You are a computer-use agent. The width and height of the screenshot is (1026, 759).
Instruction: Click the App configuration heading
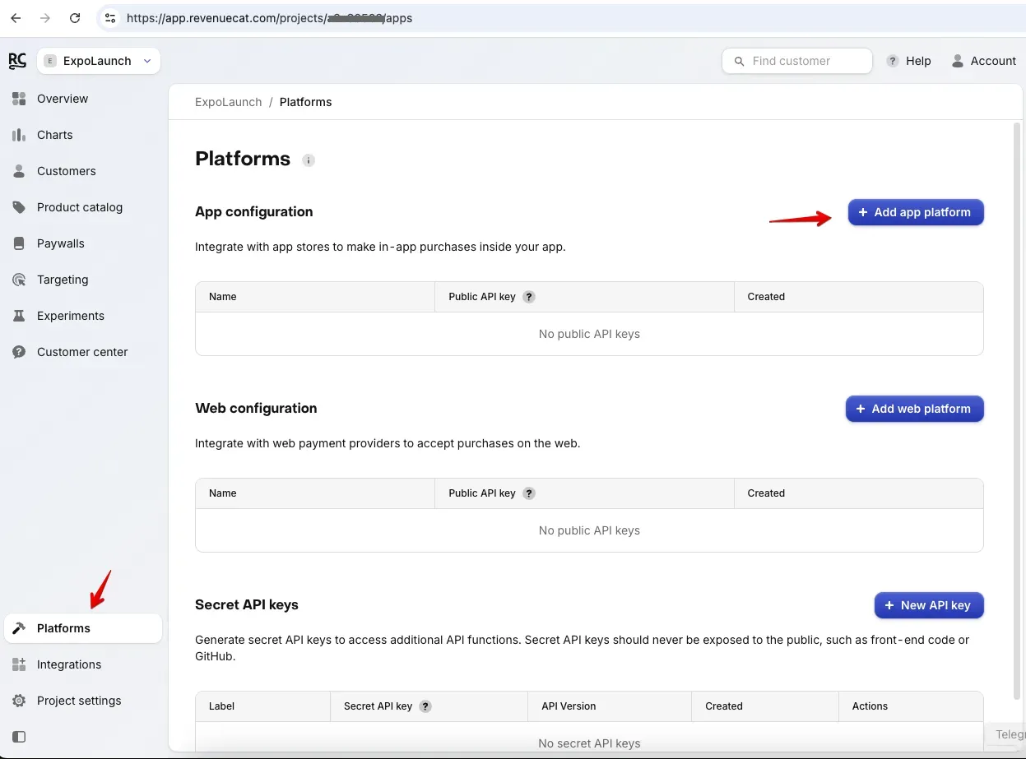tap(254, 211)
